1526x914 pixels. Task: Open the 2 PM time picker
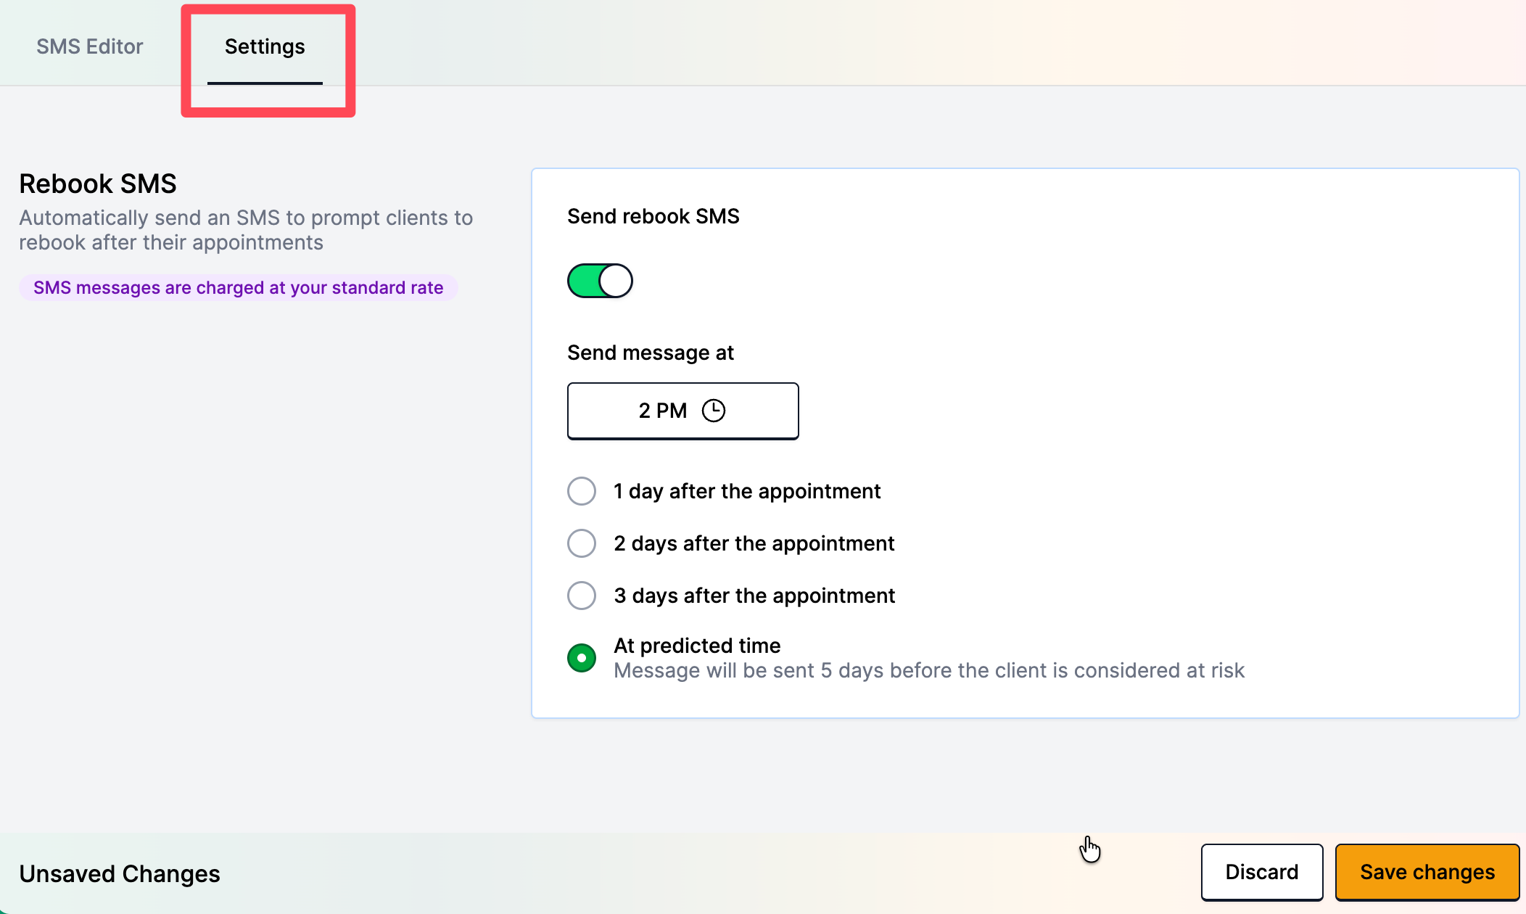[x=682, y=411]
